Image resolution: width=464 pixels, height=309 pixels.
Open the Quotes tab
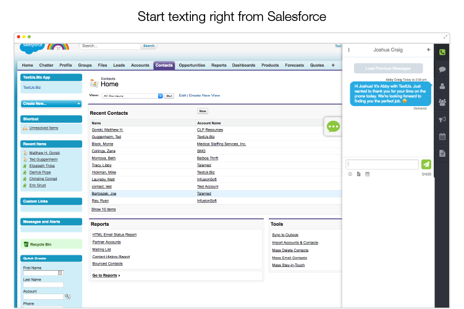tap(317, 65)
